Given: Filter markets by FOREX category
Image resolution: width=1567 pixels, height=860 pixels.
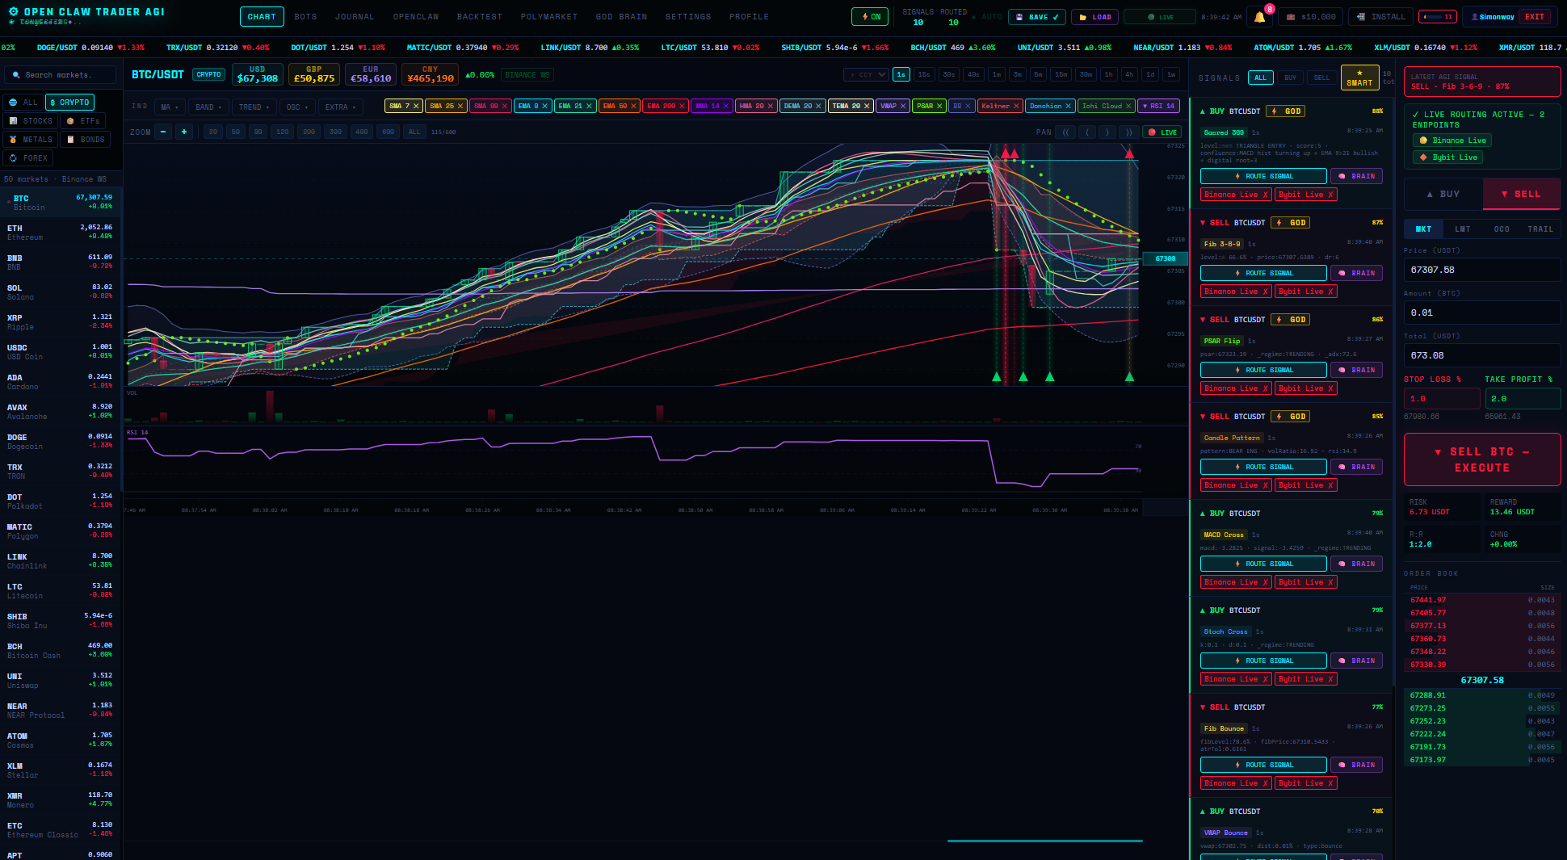Looking at the screenshot, I should (29, 158).
